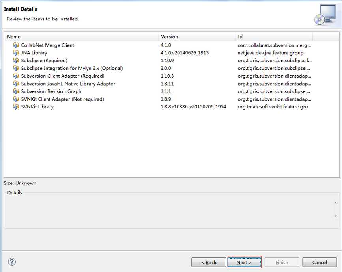Click version 1.8.11 cell
The width and height of the screenshot is (342, 272).
click(x=167, y=84)
